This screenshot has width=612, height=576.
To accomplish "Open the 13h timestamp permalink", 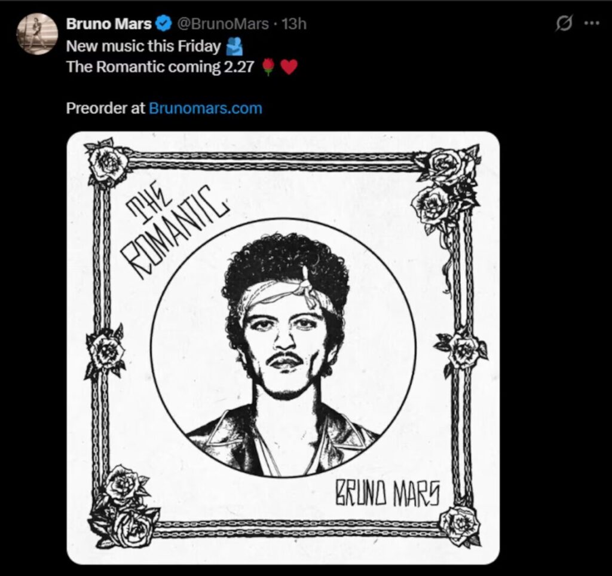I will click(293, 24).
